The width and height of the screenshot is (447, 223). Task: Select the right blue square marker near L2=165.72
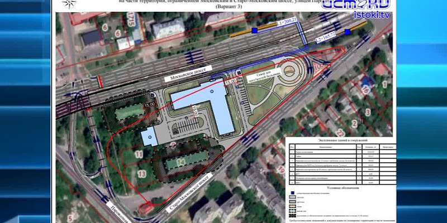coord(348,32)
